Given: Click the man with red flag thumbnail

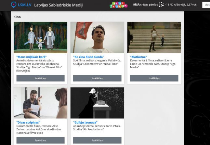Looking at the screenshot, I should [x=97, y=37].
